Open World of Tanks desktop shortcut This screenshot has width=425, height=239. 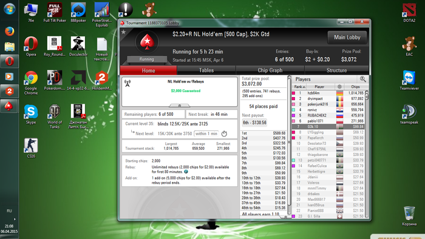[55, 116]
